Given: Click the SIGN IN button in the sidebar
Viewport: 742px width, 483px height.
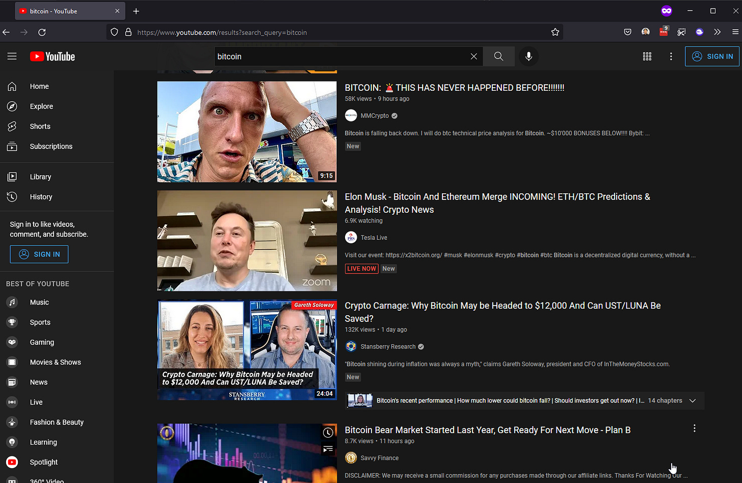Looking at the screenshot, I should [39, 254].
